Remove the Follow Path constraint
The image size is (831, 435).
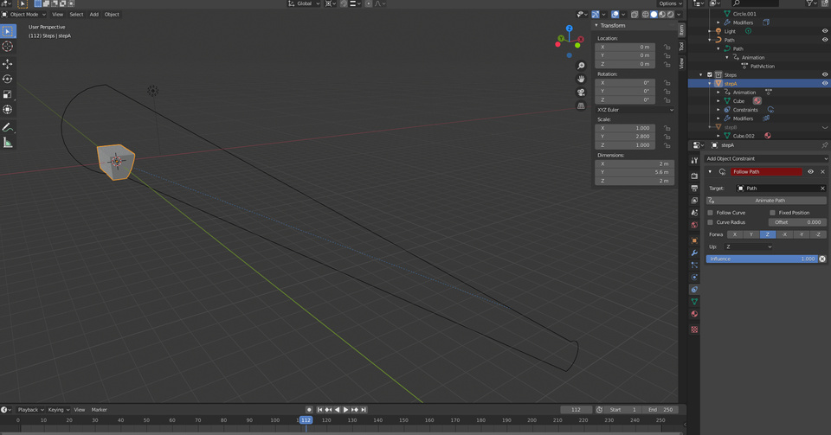pyautogui.click(x=822, y=171)
